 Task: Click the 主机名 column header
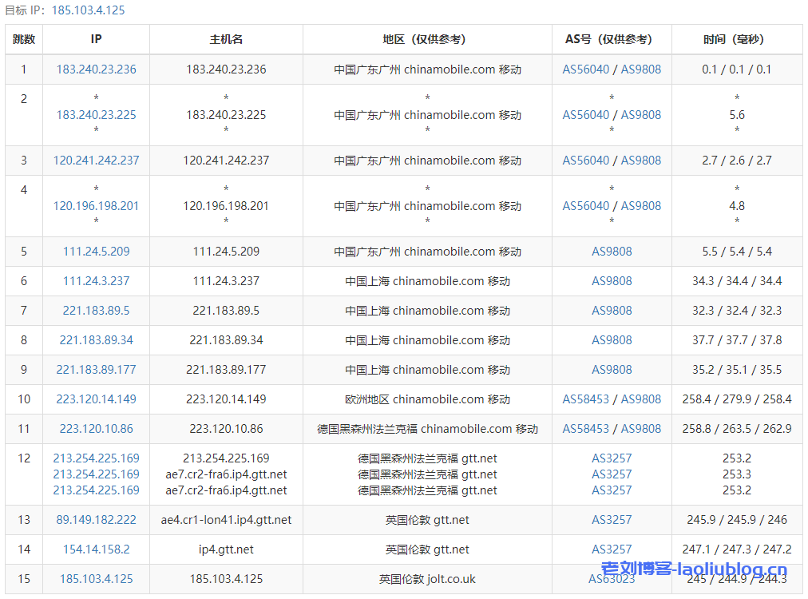(226, 39)
